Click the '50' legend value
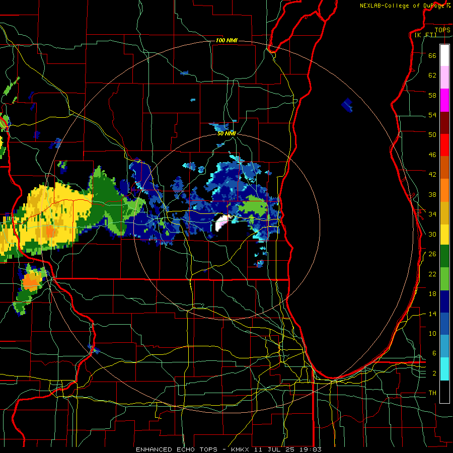453x453 pixels. tap(432, 134)
